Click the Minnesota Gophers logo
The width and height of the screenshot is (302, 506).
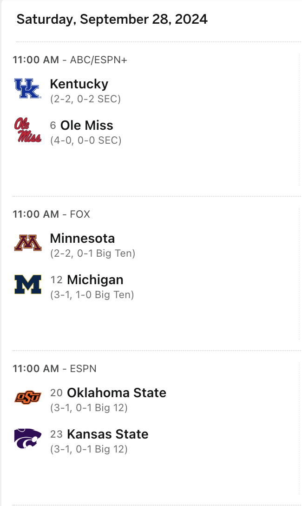tap(28, 243)
